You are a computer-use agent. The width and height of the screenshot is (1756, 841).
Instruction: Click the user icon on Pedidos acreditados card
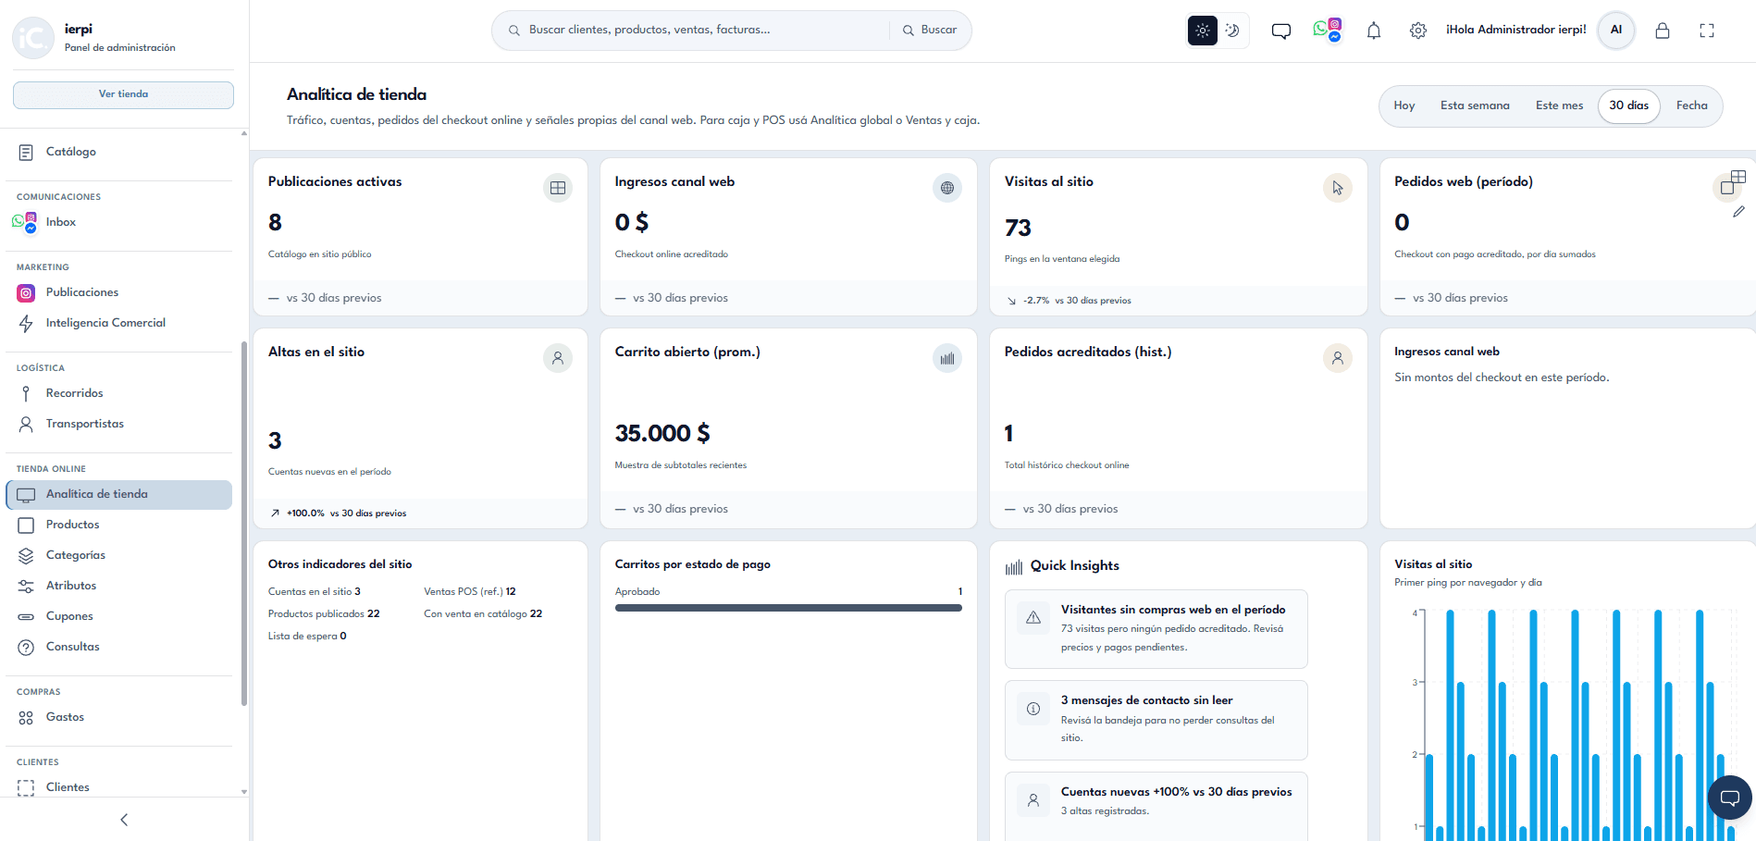coord(1338,358)
